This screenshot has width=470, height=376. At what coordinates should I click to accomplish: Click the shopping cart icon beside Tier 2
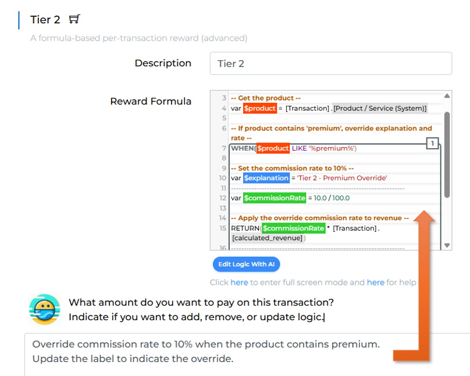pyautogui.click(x=74, y=19)
